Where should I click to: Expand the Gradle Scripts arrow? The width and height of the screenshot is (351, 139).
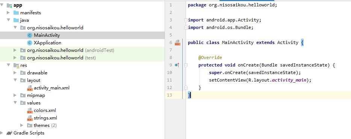click(2, 133)
